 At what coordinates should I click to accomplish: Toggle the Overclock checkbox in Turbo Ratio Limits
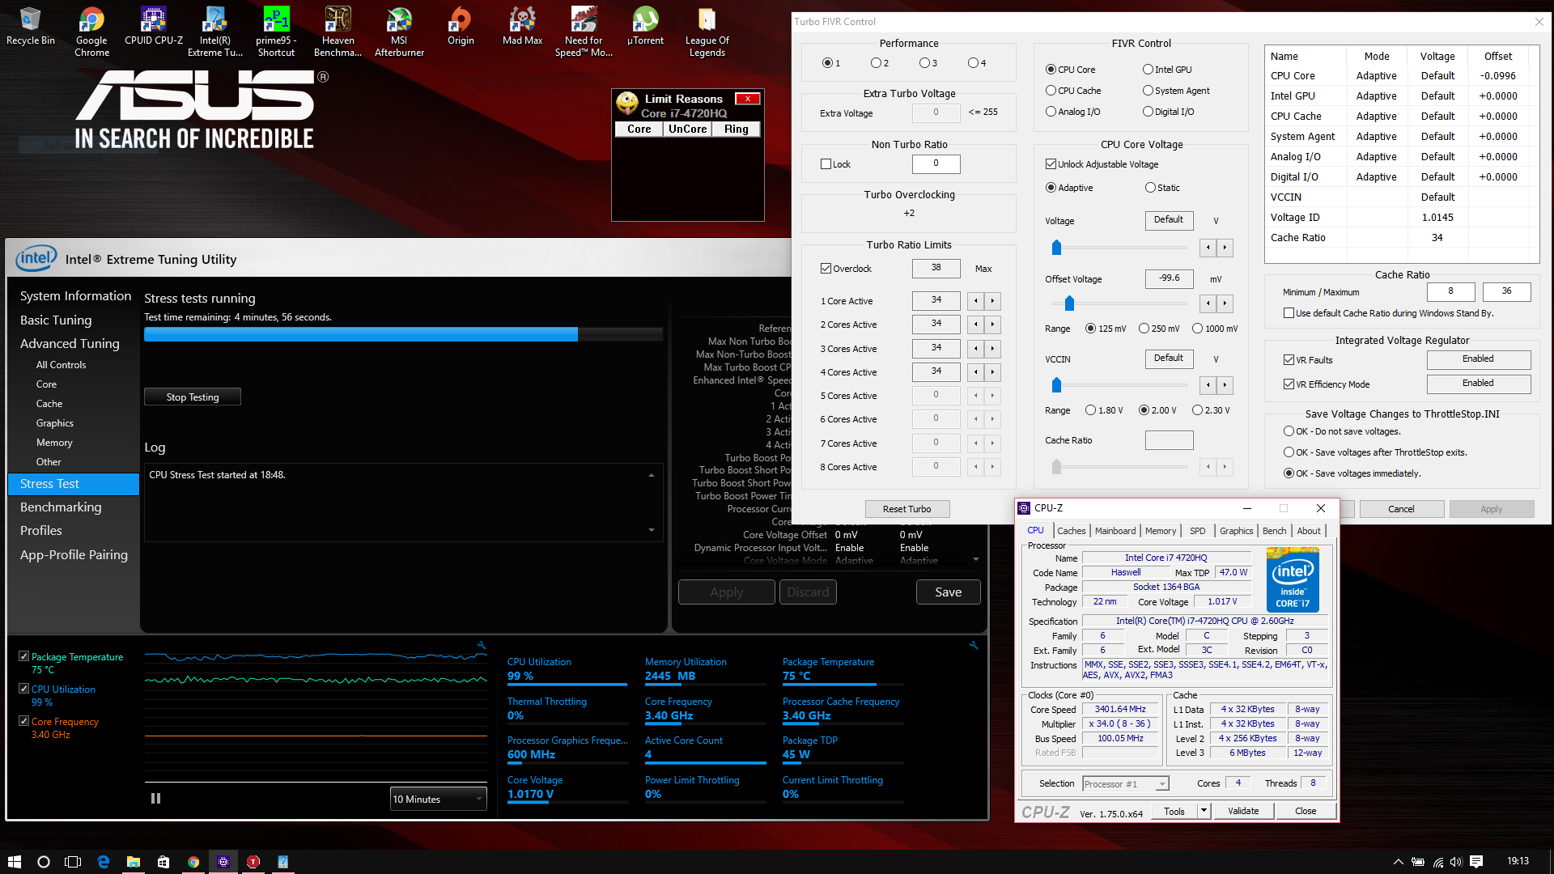click(826, 269)
